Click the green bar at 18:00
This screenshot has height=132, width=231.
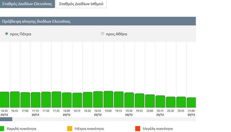[67, 100]
